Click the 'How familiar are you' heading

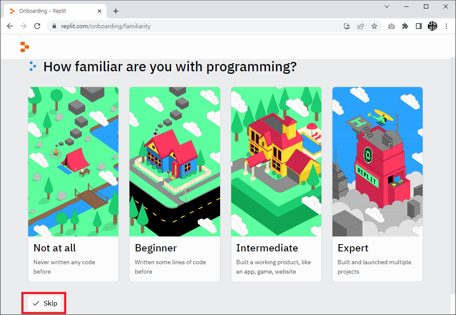coord(170,67)
